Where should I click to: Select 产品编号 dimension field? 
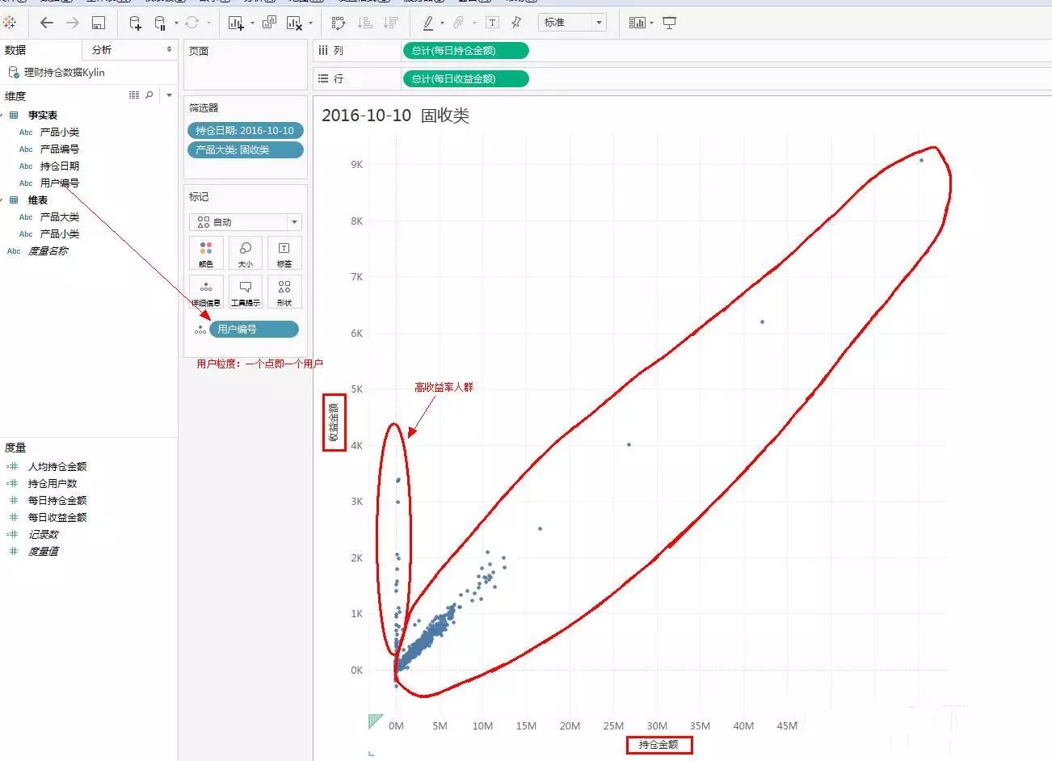pyautogui.click(x=60, y=149)
